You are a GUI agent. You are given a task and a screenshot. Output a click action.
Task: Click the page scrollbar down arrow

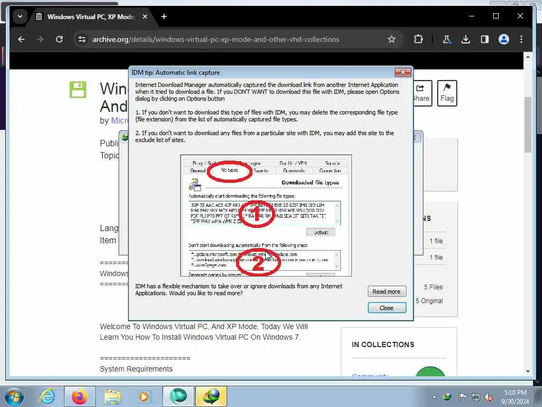[x=528, y=371]
